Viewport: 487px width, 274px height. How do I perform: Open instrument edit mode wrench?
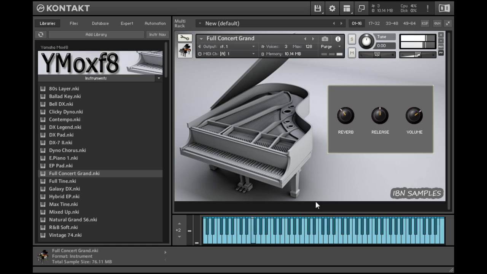click(185, 38)
